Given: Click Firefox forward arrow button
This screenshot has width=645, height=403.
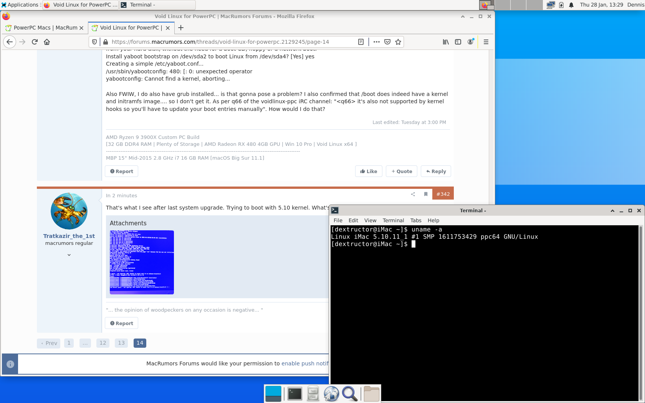Looking at the screenshot, I should tap(22, 42).
